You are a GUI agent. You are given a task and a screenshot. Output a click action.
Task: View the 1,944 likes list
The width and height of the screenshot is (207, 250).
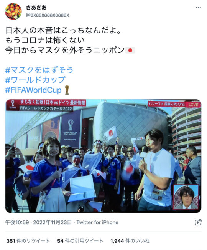coord(130,241)
